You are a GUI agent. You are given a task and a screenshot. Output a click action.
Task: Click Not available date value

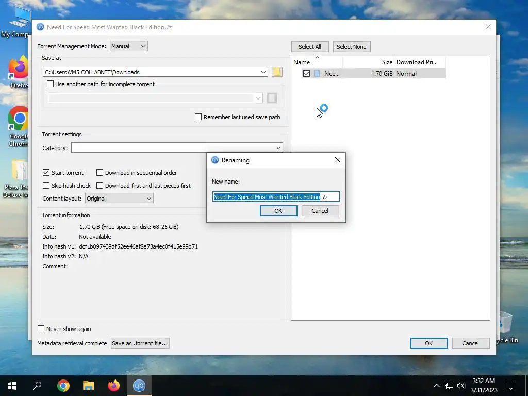(95, 237)
